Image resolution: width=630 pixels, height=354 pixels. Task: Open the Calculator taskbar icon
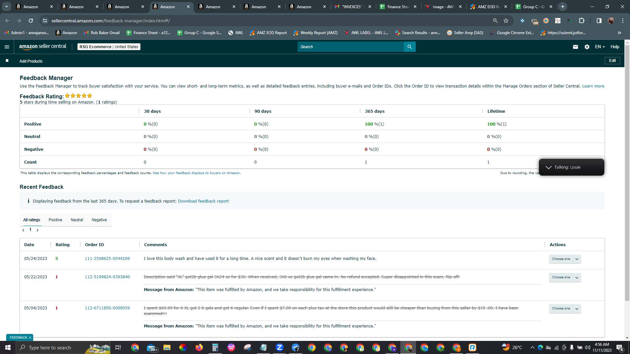[215, 347]
